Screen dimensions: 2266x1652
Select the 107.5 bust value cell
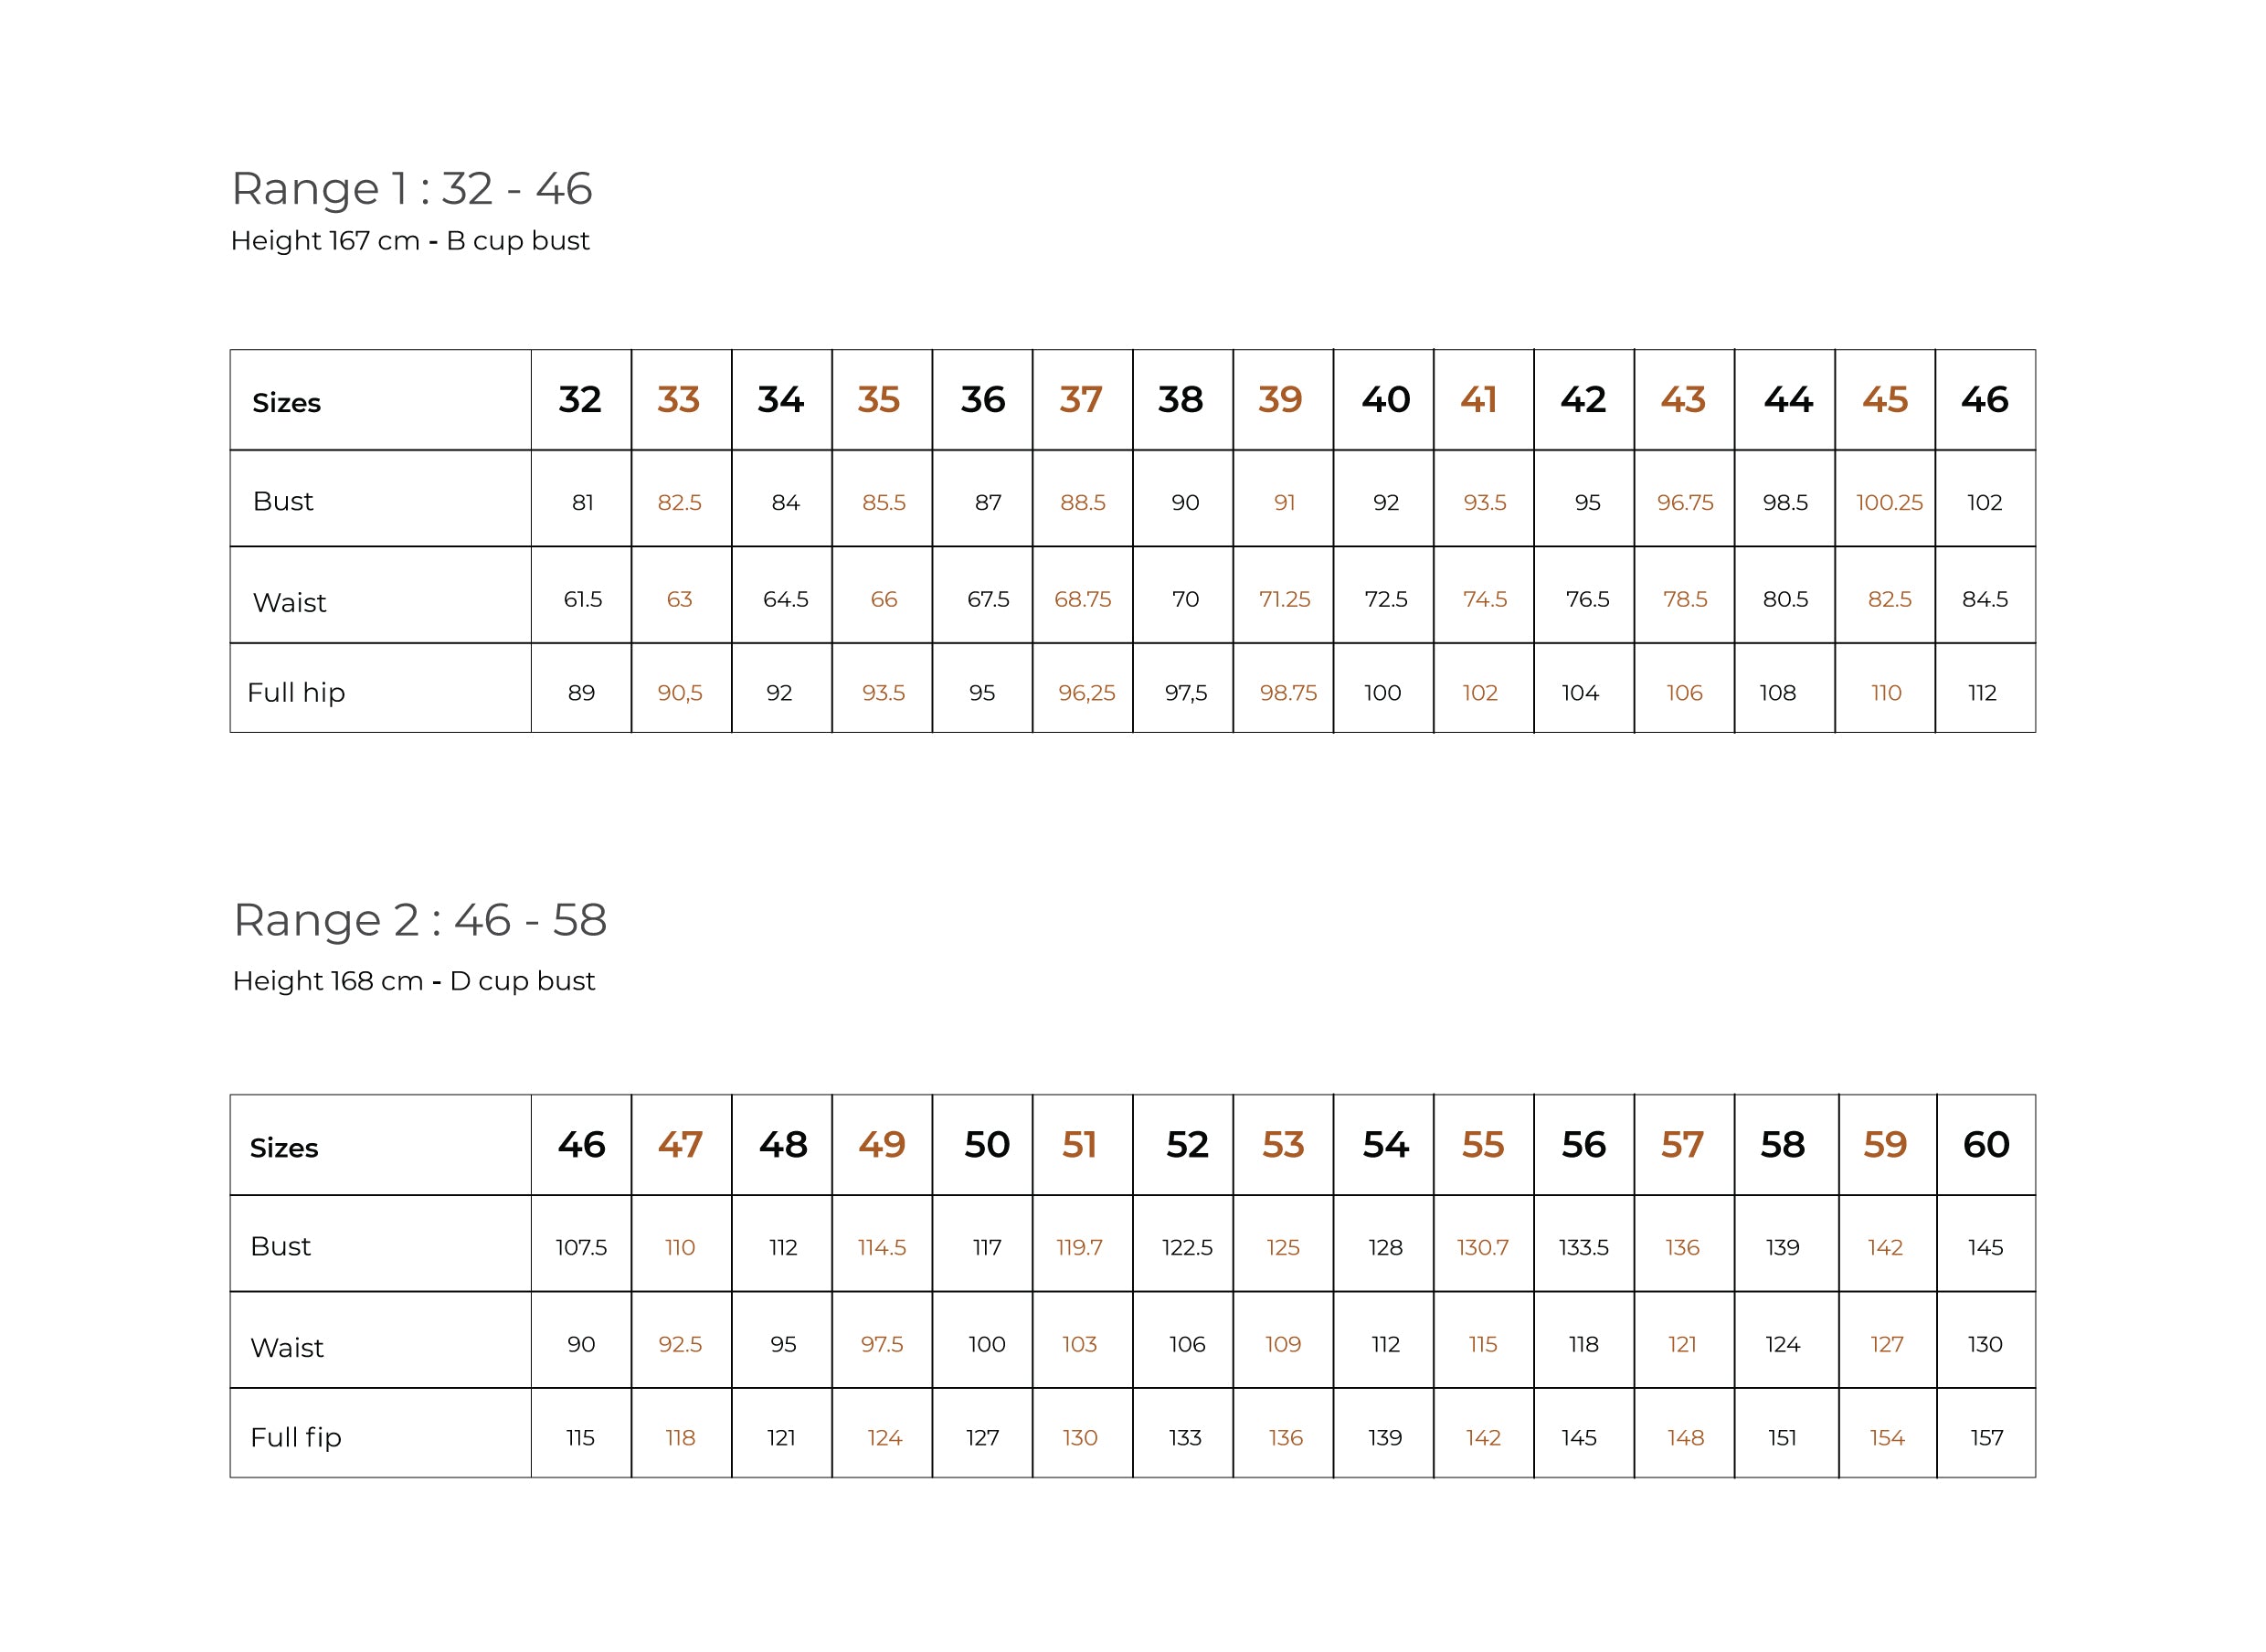[x=581, y=1248]
